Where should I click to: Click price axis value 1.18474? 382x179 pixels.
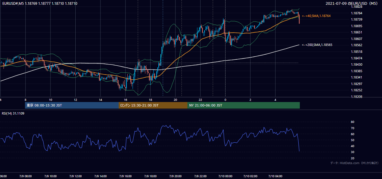coord(357,58)
